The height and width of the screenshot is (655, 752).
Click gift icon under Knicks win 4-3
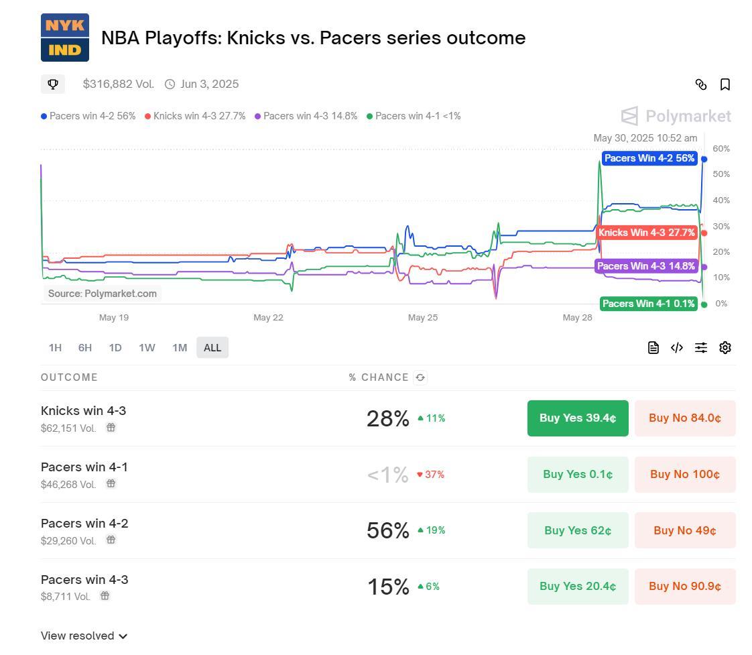111,428
